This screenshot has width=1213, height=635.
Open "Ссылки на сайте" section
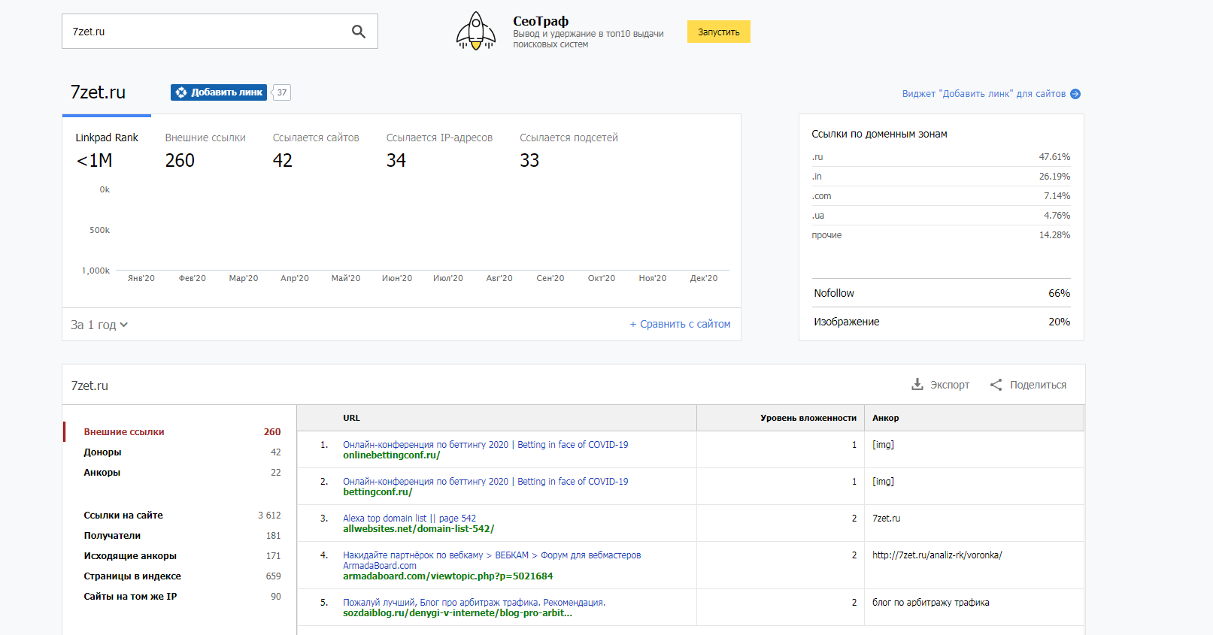[x=123, y=516]
